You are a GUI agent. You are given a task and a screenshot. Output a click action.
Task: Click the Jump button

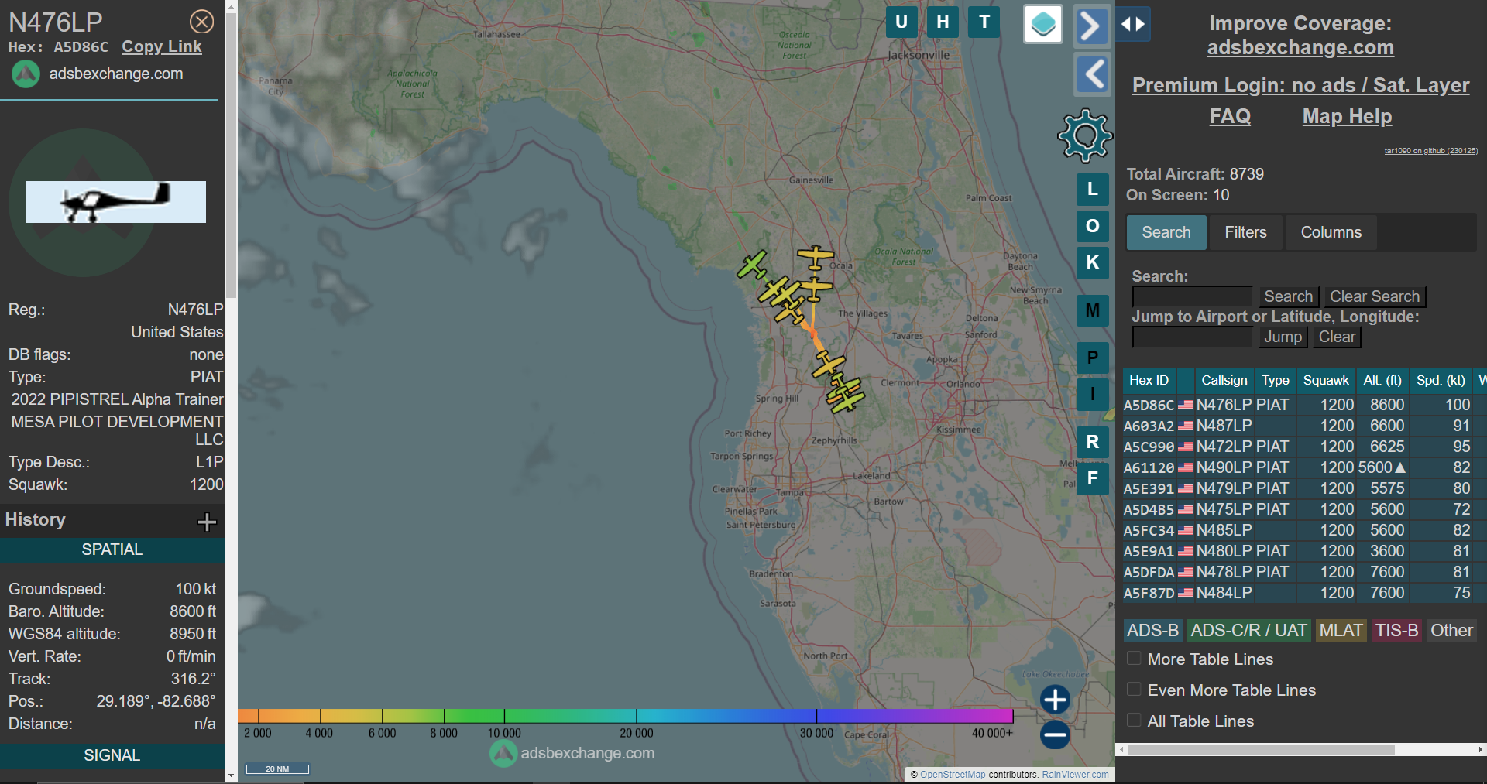(x=1283, y=337)
